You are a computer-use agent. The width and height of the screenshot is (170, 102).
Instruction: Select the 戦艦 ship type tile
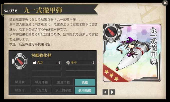click(x=85, y=82)
